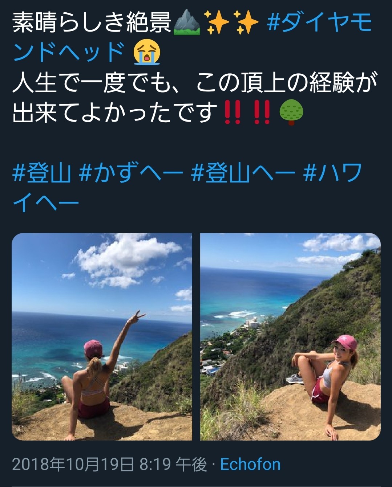Open the #登山 hashtag link
Viewport: 392px width, 487px height.
[41, 172]
